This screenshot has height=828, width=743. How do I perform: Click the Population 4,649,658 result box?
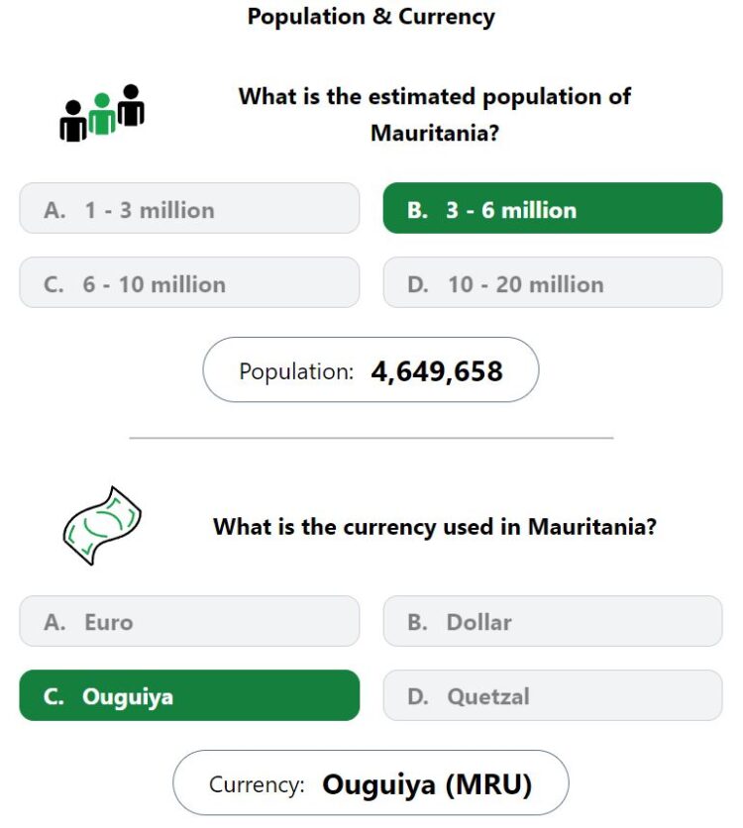(371, 369)
